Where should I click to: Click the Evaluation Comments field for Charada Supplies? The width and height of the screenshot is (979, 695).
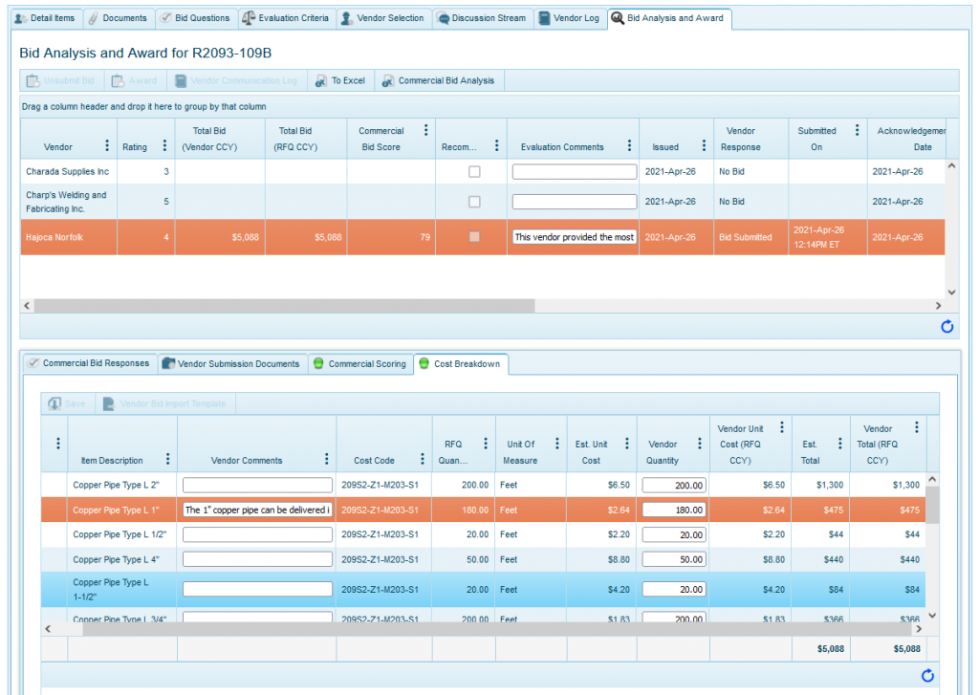(573, 172)
